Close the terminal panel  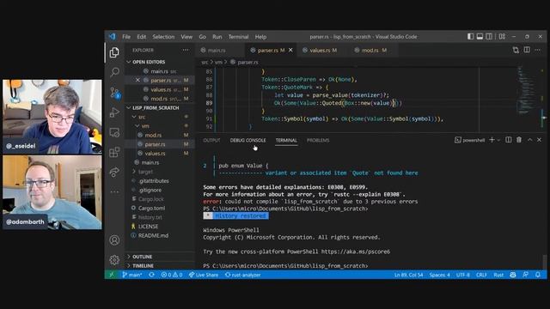pyautogui.click(x=539, y=140)
